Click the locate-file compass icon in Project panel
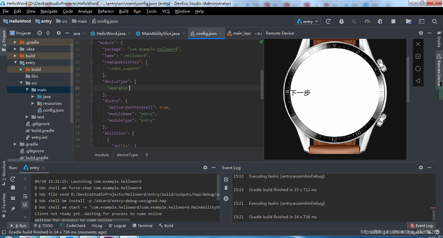Image resolution: width=443 pixels, height=238 pixels. (x=39, y=33)
